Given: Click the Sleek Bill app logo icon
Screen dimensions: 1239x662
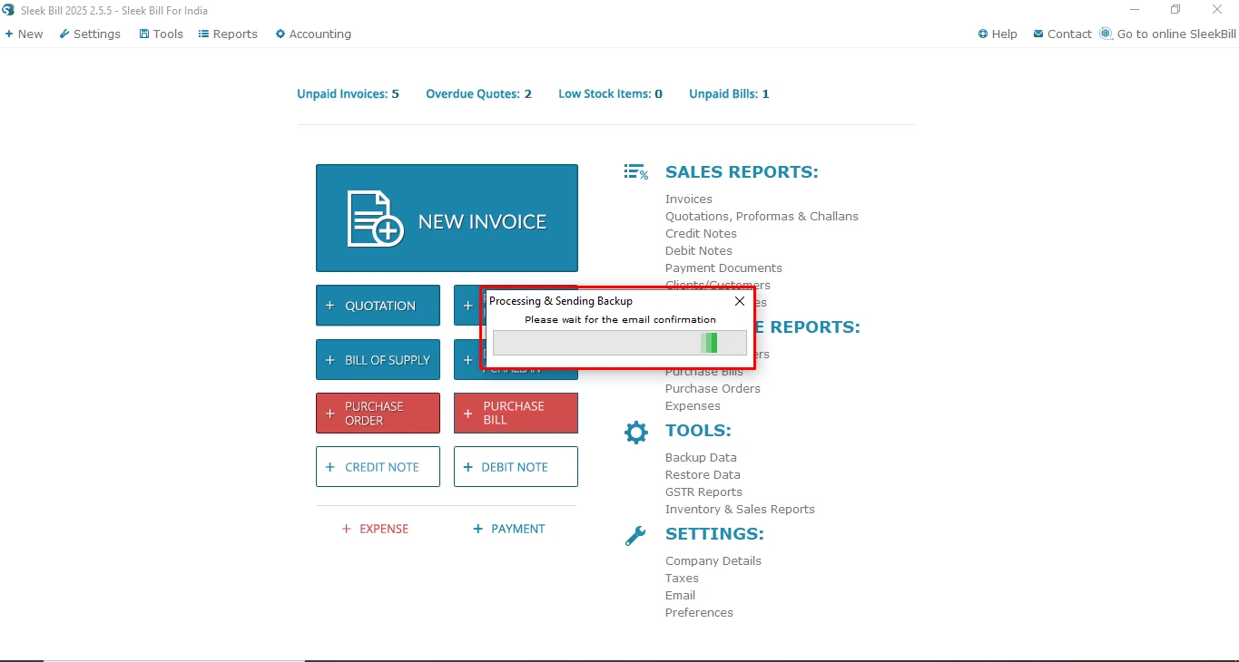Looking at the screenshot, I should pos(9,10).
